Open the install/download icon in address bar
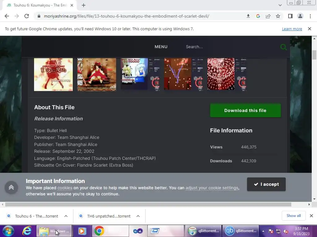 [x=248, y=16]
